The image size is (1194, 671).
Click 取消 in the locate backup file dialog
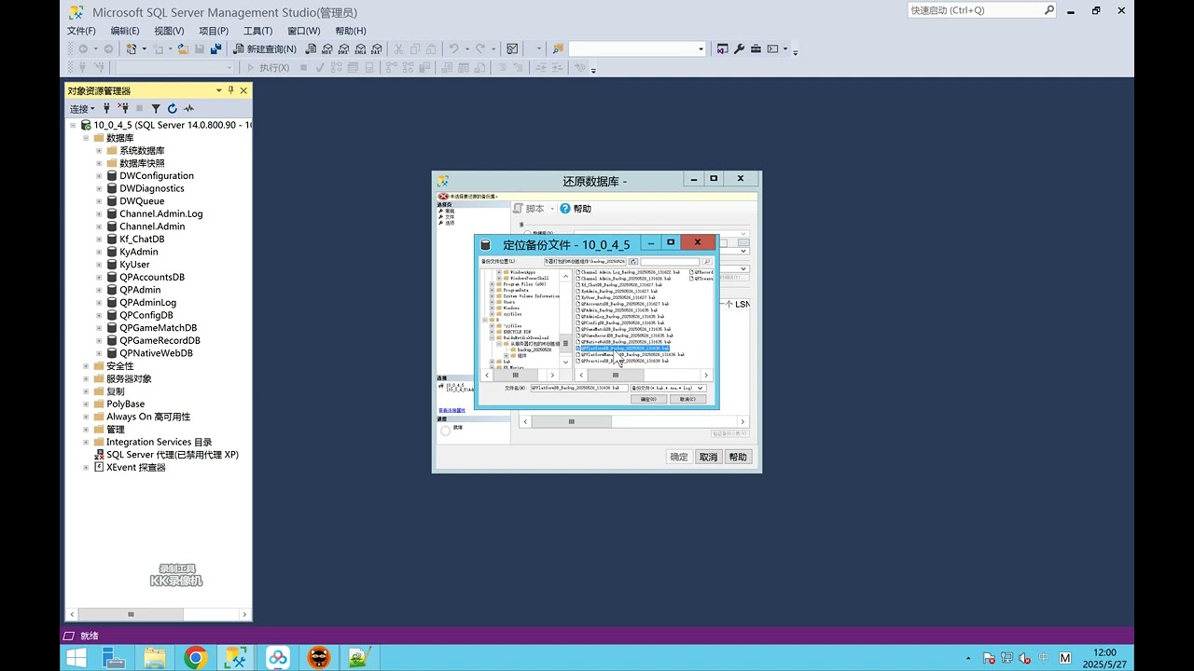tap(687, 399)
